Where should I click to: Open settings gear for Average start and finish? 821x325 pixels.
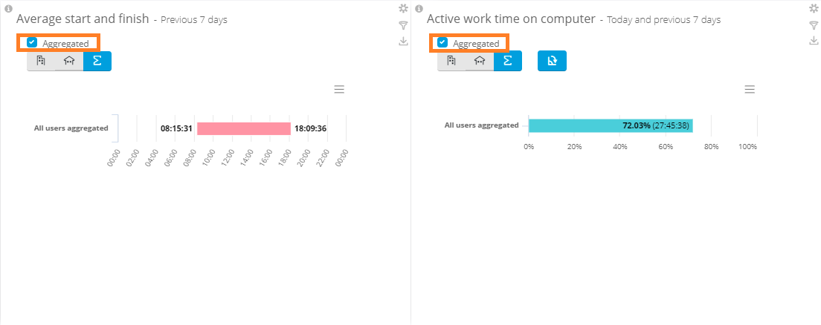pyautogui.click(x=403, y=8)
